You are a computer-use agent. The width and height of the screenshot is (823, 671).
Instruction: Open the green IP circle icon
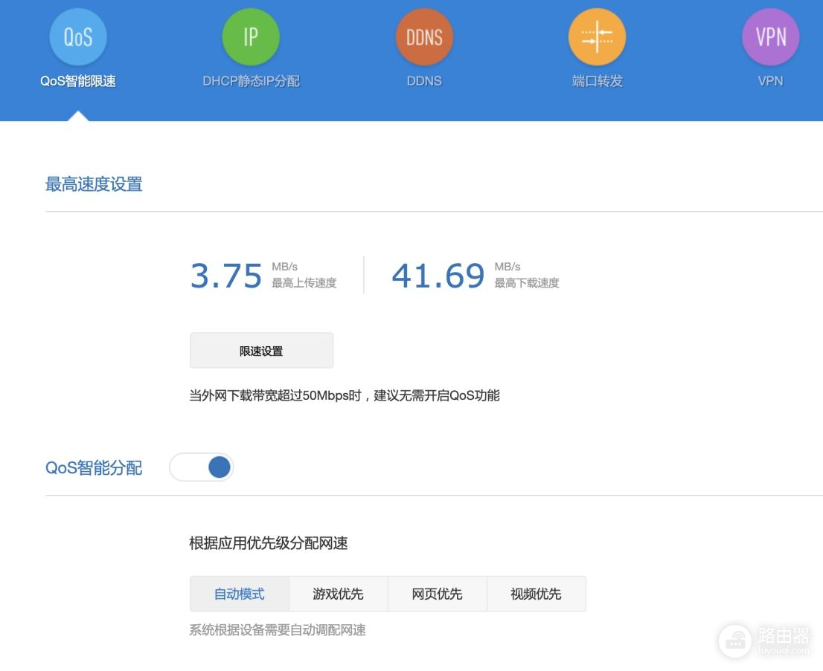click(x=251, y=36)
